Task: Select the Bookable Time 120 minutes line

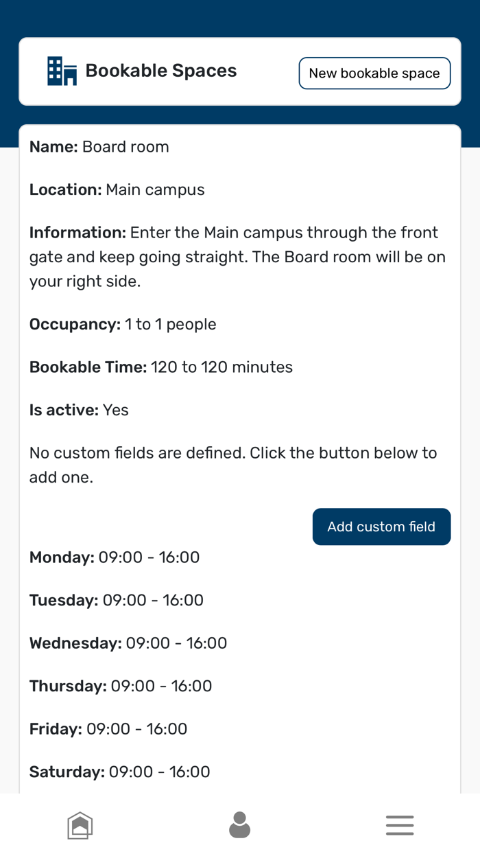Action: 161,367
